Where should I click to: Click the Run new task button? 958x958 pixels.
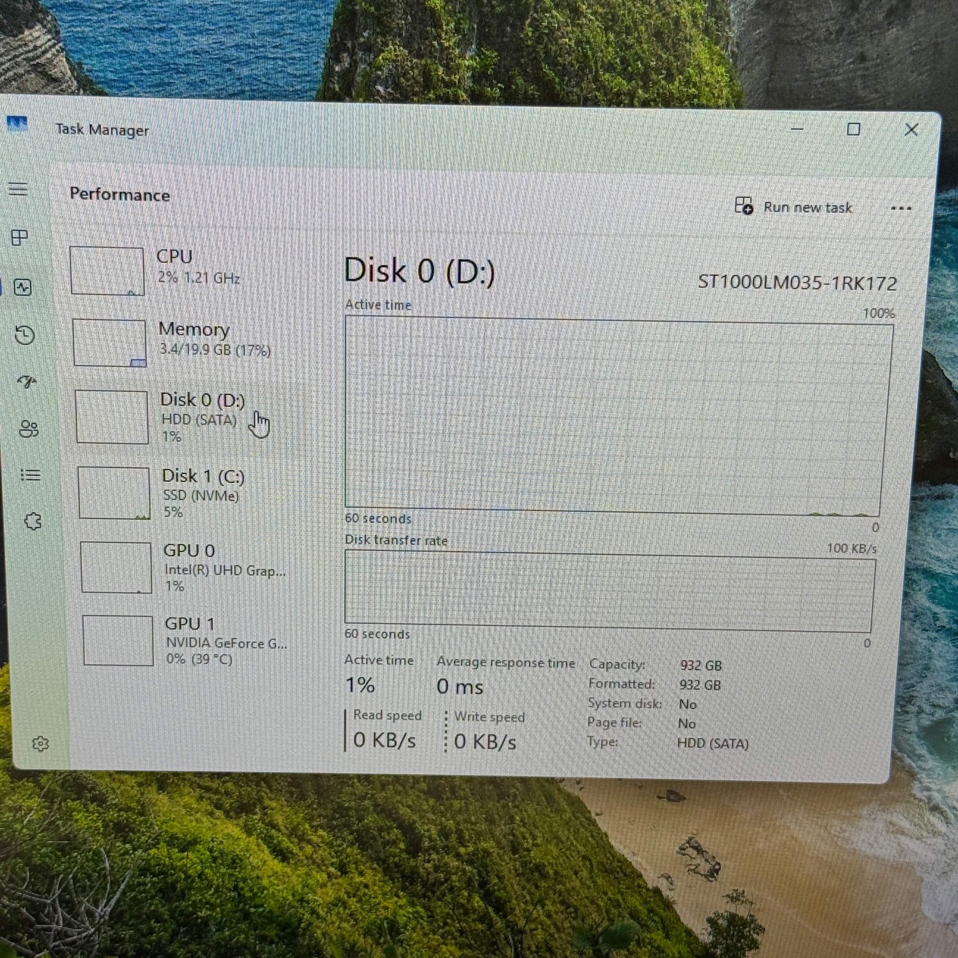pos(793,207)
